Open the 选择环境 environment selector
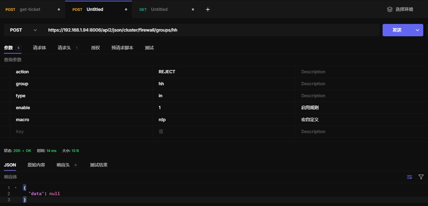Viewport: 428px width, 206px height. coord(400,9)
